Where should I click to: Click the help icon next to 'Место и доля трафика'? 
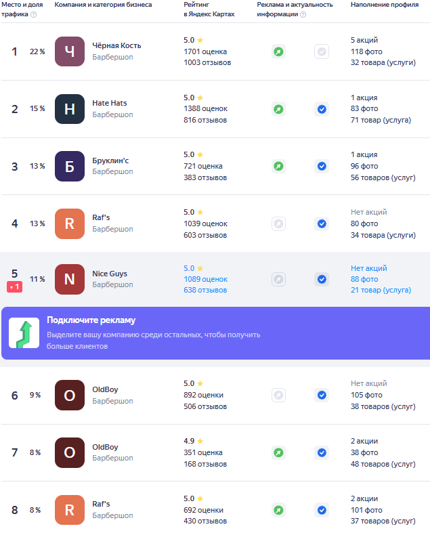click(34, 14)
